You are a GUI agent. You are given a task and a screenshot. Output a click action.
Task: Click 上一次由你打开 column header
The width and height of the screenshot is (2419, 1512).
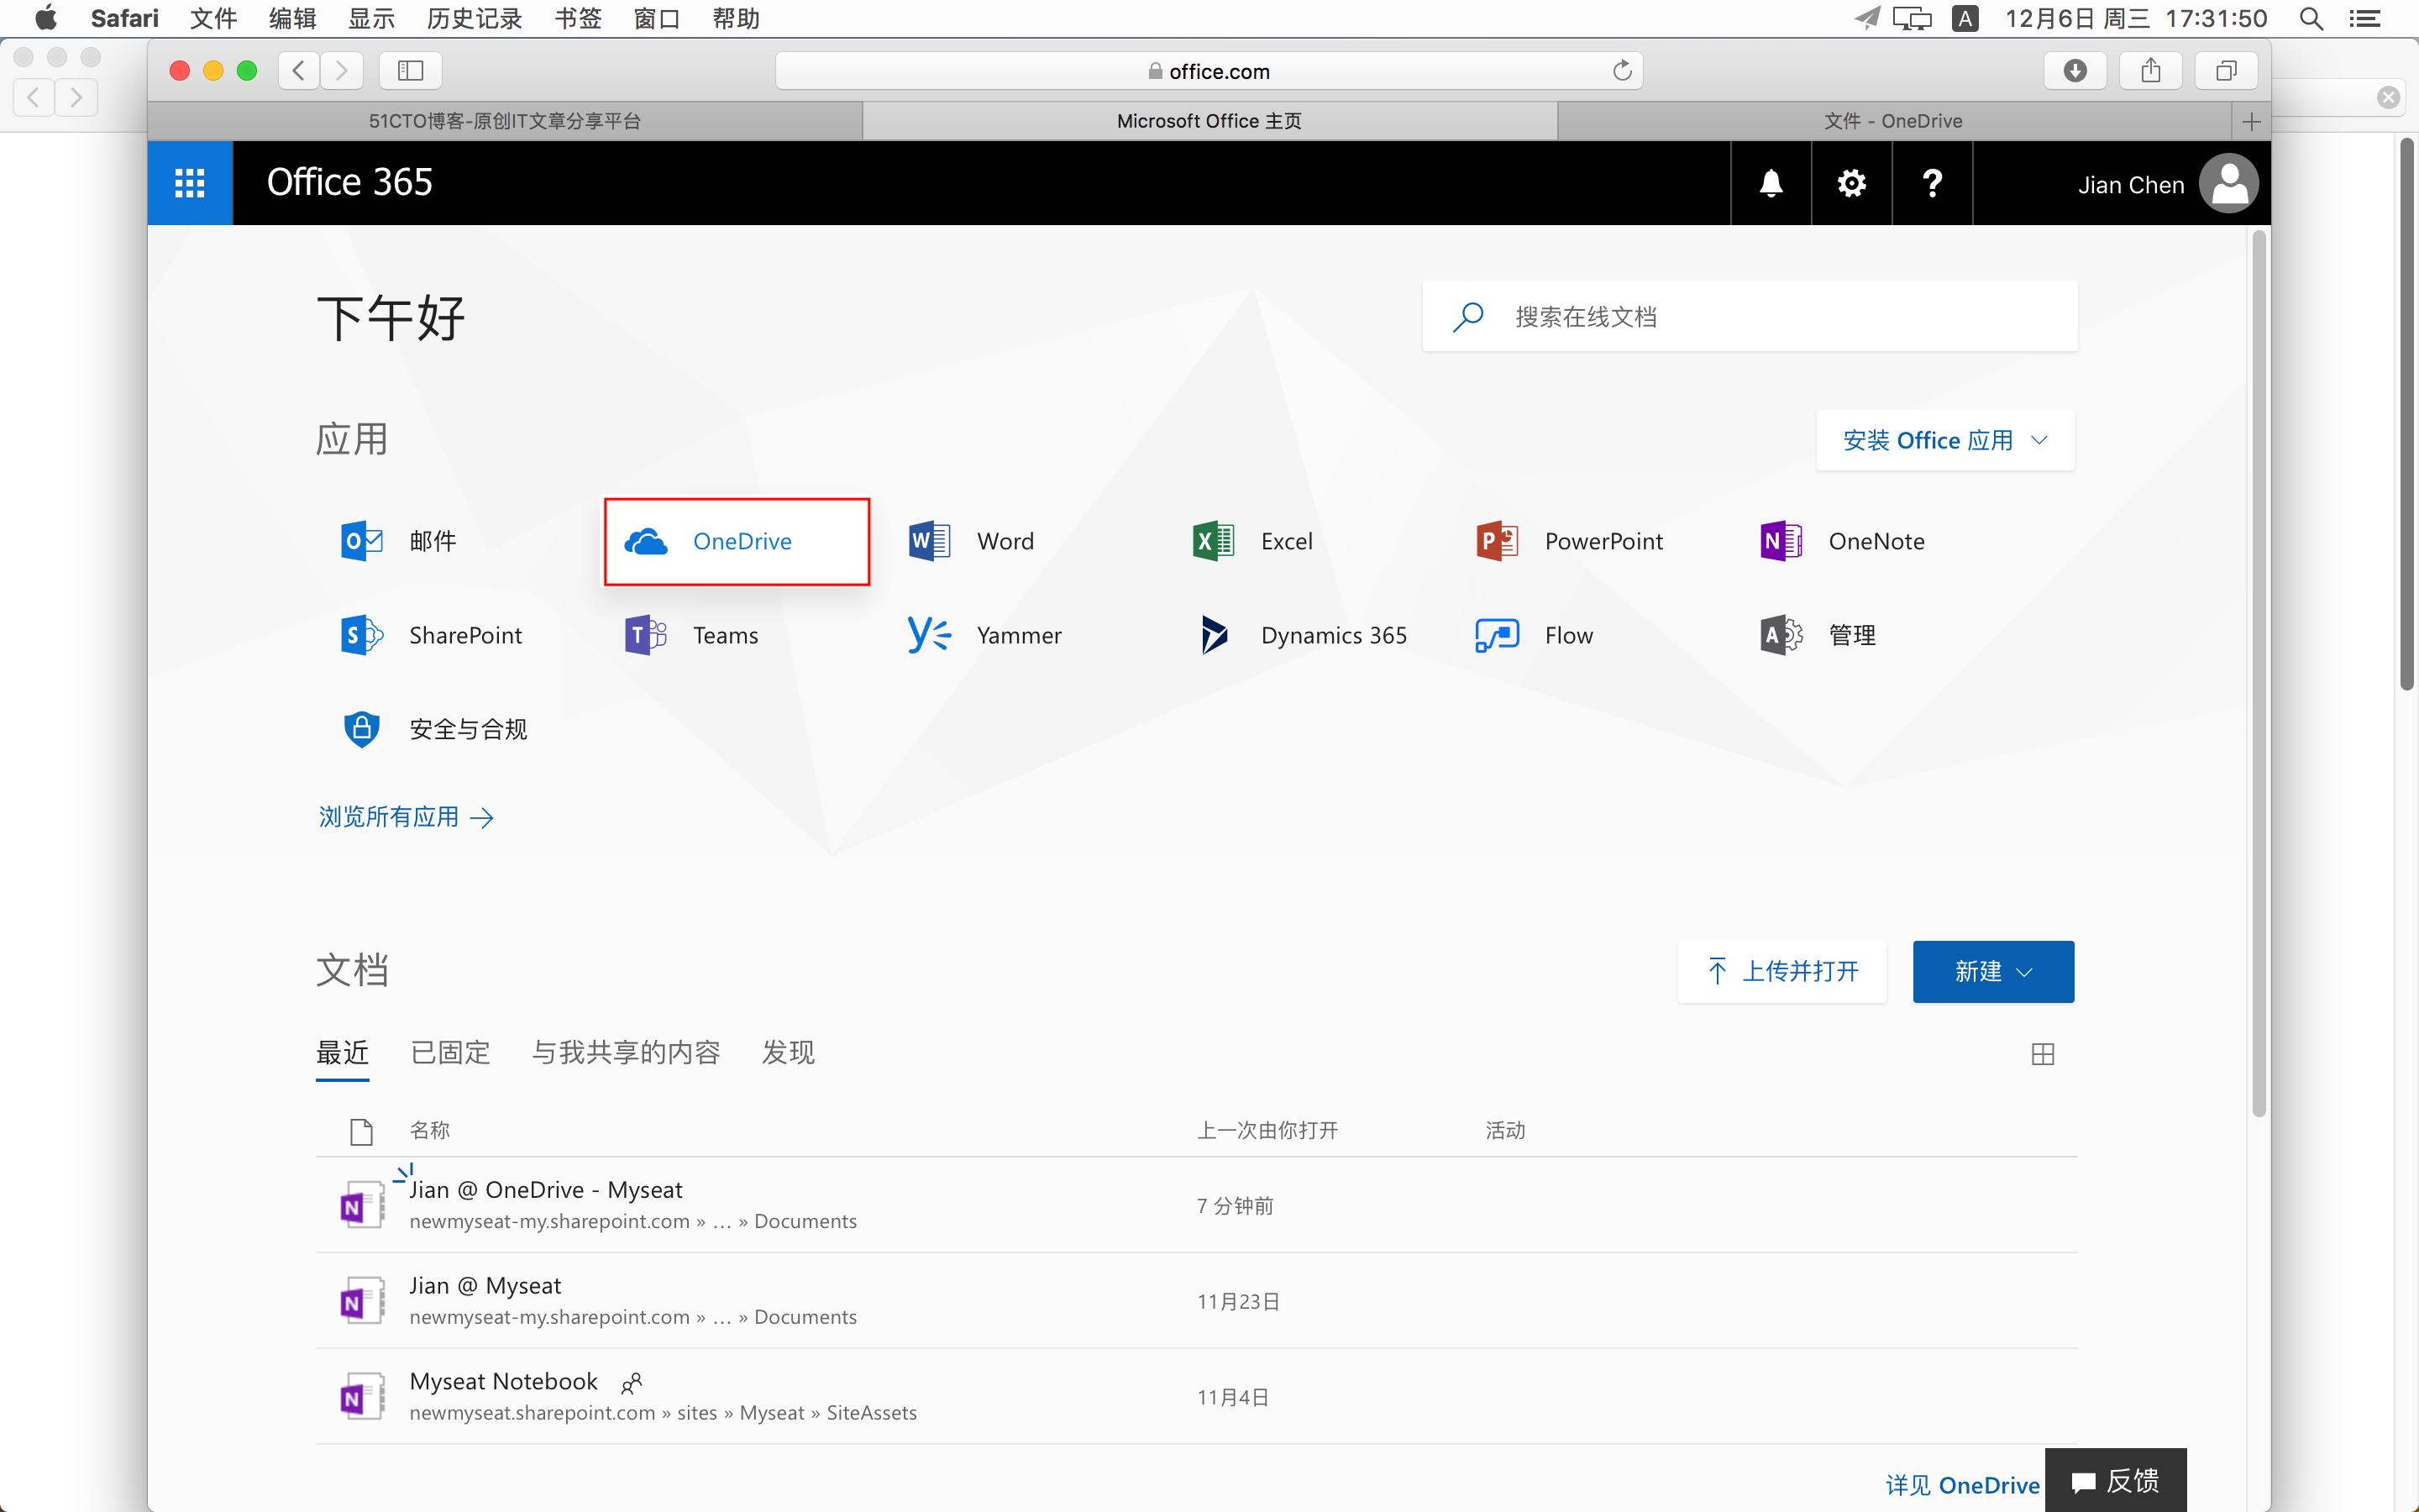click(x=1267, y=1130)
